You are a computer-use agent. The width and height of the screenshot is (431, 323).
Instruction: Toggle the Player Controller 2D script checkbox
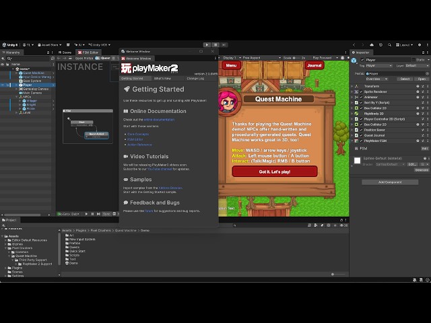(x=361, y=119)
